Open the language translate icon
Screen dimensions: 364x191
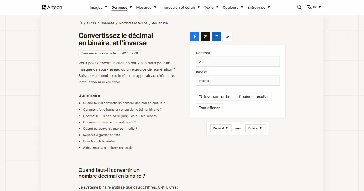pos(309,7)
